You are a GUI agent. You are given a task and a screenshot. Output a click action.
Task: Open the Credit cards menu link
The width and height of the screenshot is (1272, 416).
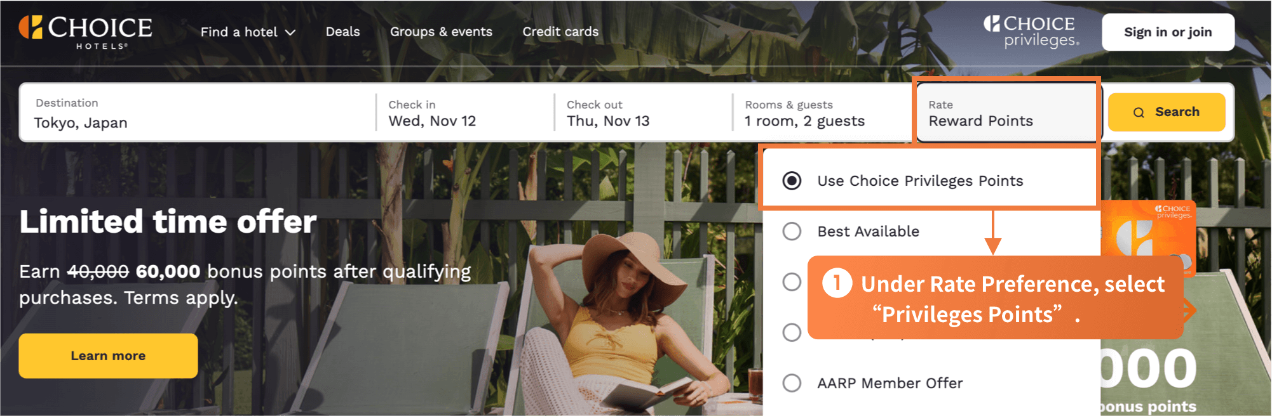click(560, 32)
